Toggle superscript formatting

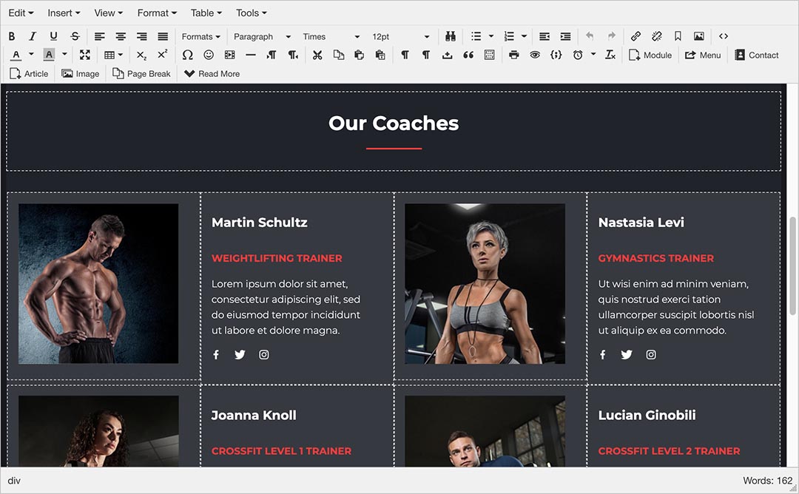(163, 55)
